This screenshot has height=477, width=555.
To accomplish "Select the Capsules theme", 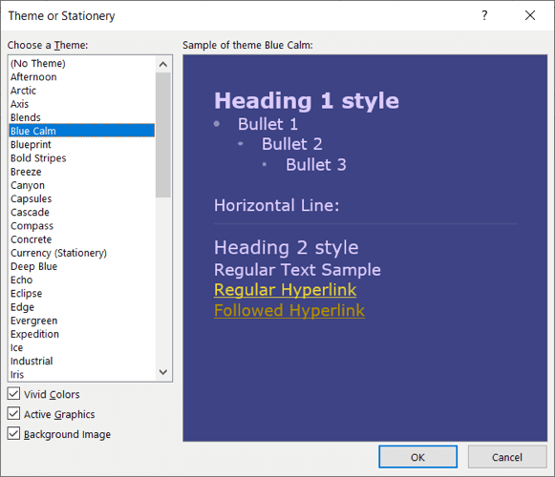I will click(82, 198).
